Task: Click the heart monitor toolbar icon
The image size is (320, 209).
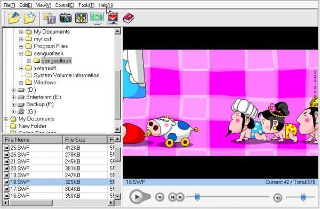Action: pos(113,18)
